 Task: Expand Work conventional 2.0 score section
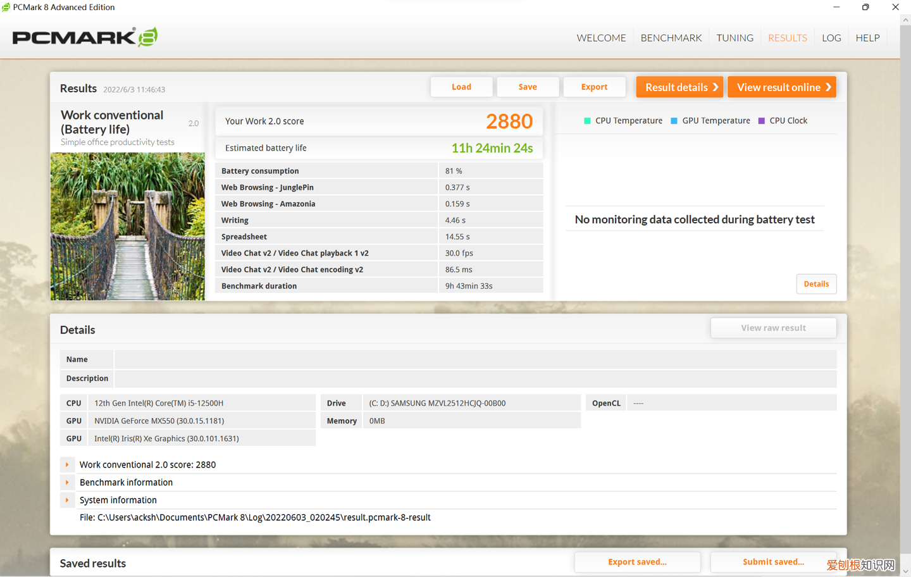(x=67, y=465)
